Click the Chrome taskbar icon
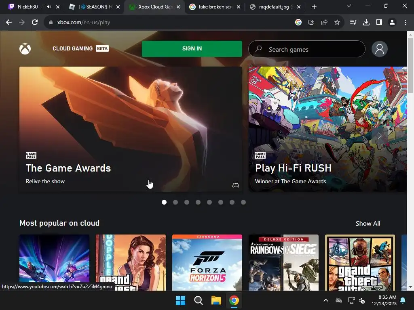Viewport: 414px width, 310px height. click(x=234, y=300)
